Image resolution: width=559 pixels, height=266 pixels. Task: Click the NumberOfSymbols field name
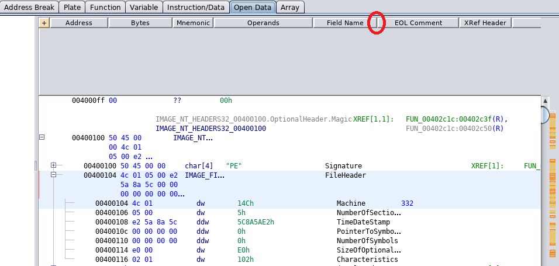coord(367,240)
